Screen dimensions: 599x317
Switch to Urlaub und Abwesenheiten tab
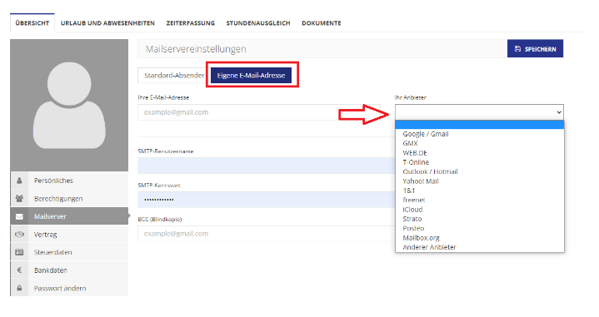(107, 23)
